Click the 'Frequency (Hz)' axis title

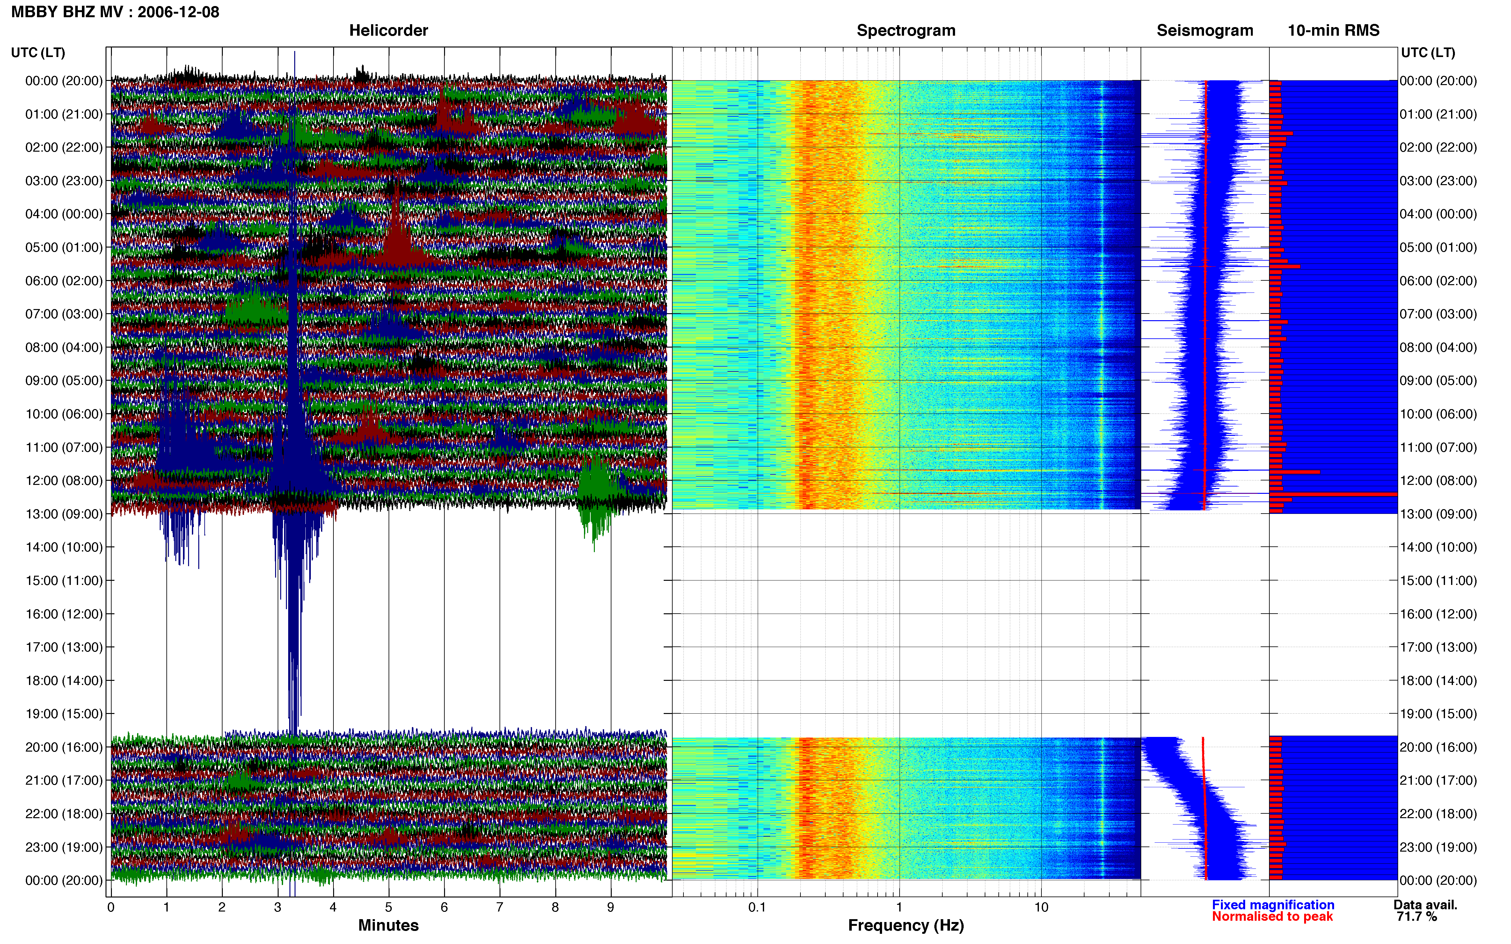906,926
